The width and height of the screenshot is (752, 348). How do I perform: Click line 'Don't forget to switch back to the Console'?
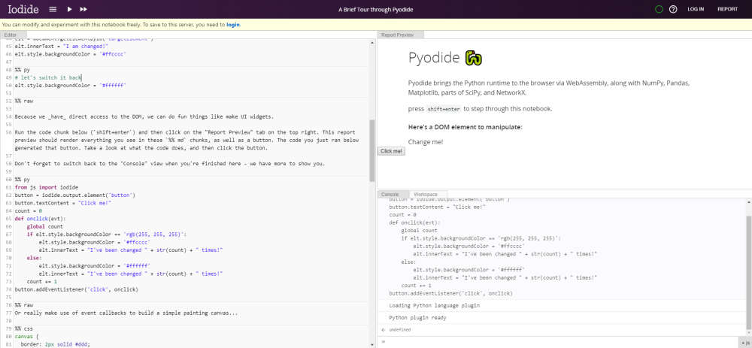coord(170,163)
